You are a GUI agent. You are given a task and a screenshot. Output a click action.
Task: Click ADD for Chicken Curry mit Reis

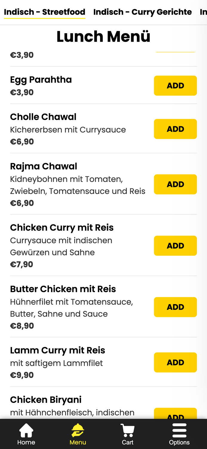[x=176, y=245]
